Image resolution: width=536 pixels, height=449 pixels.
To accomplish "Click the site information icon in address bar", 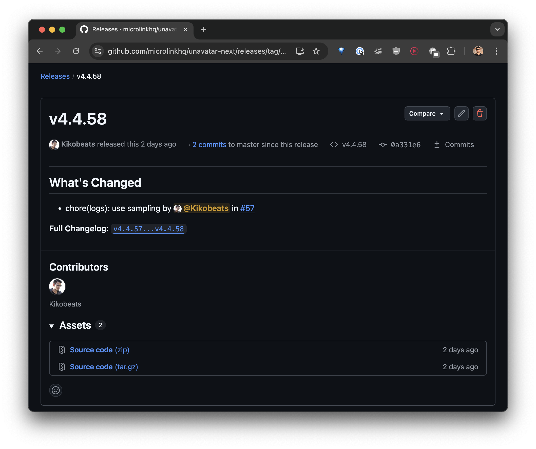I will (98, 51).
